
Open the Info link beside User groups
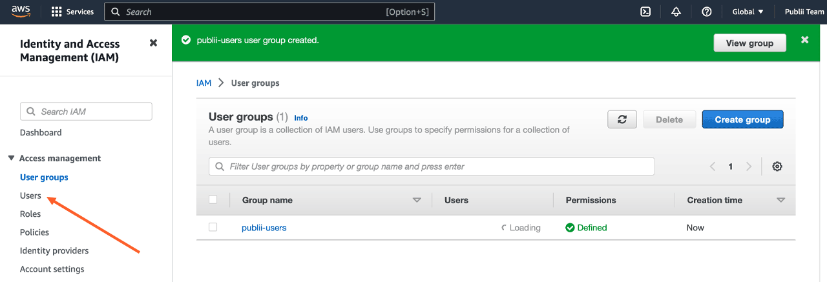pyautogui.click(x=300, y=118)
